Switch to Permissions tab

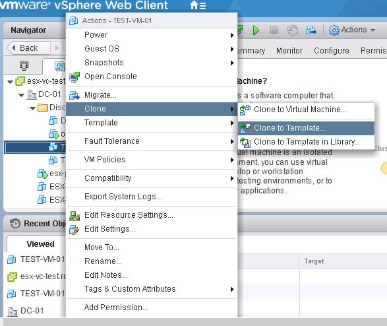pos(374,51)
